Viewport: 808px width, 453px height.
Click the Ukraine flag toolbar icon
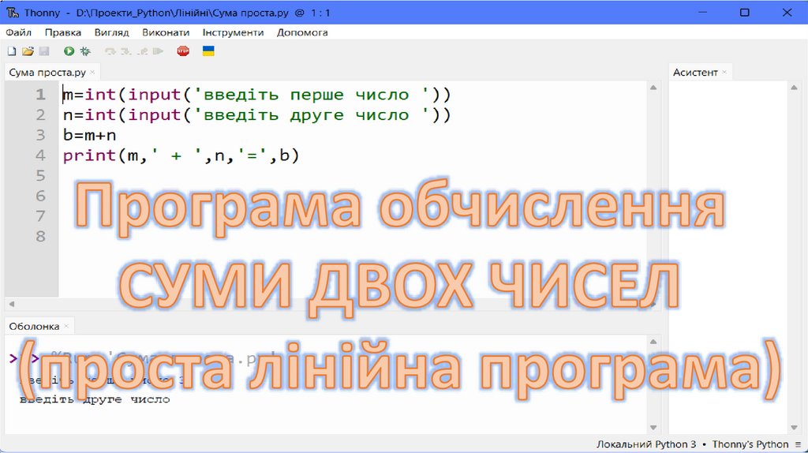pyautogui.click(x=208, y=51)
